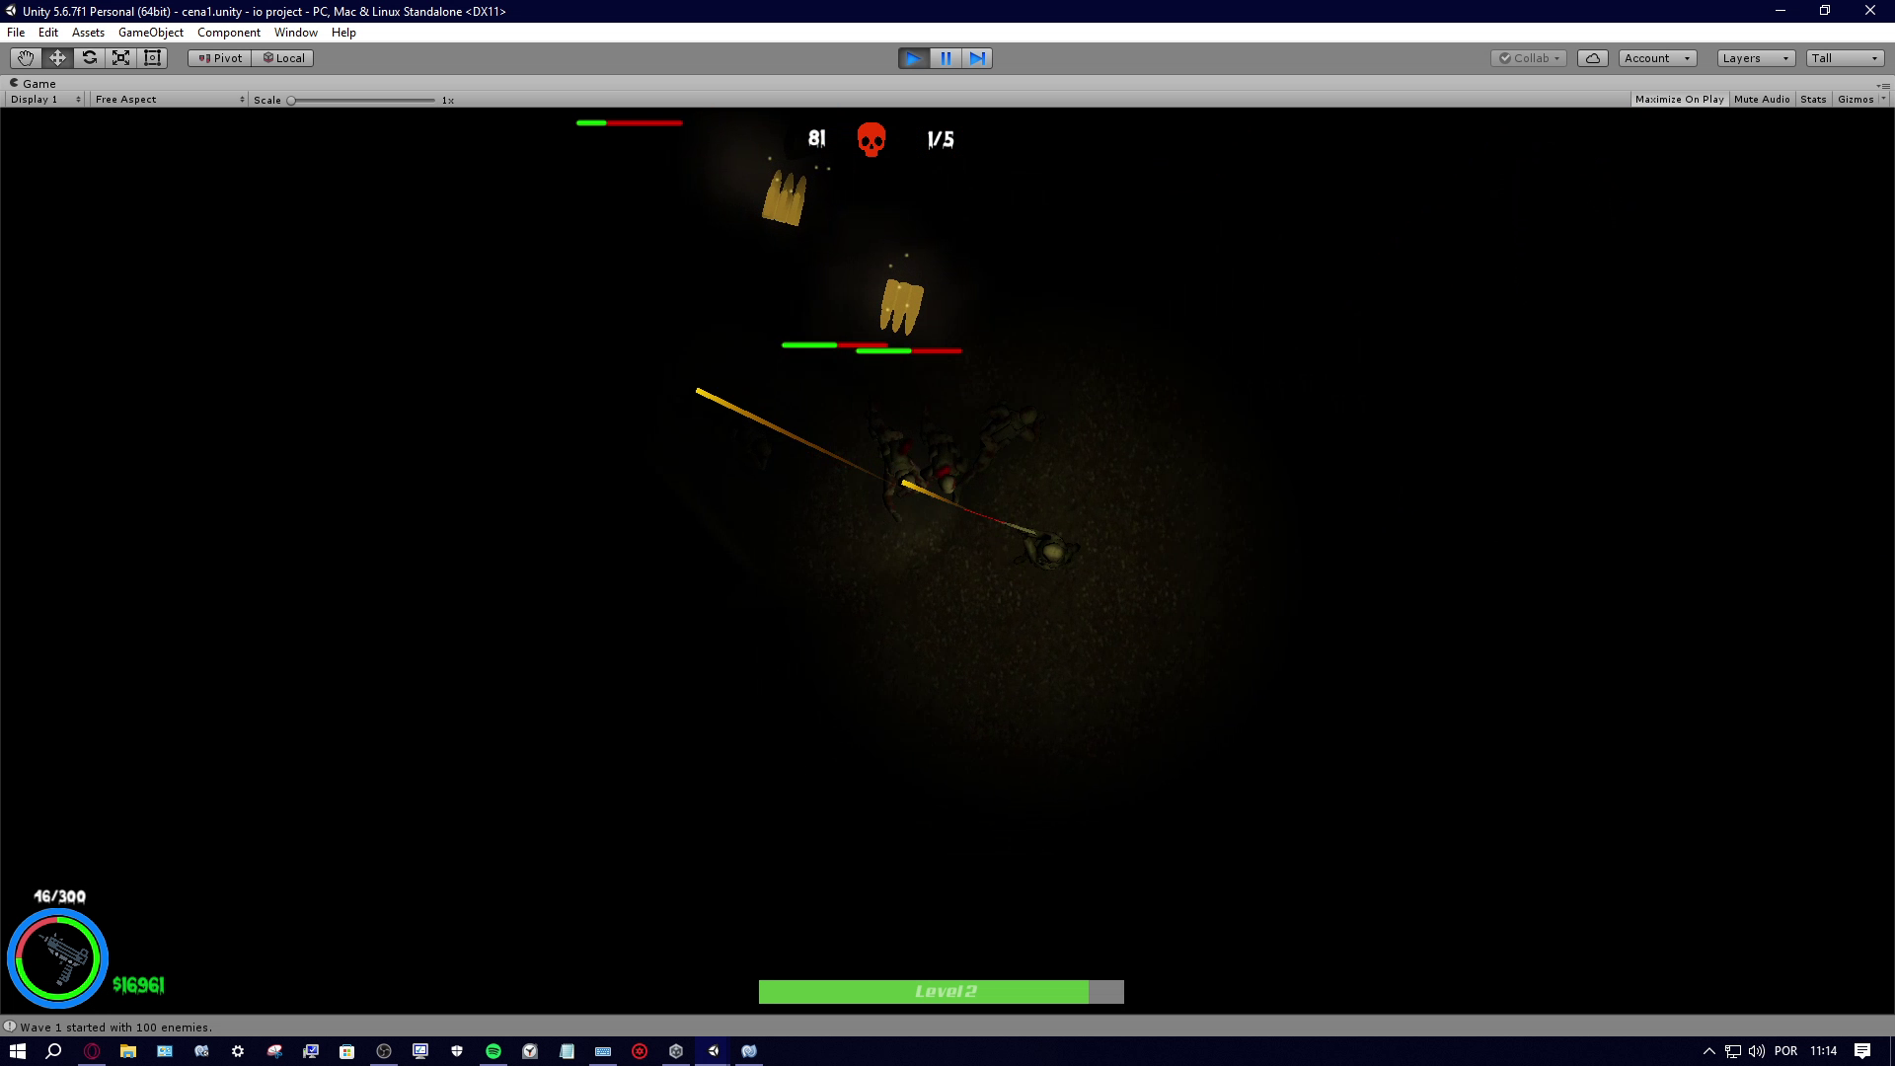Open the Account dropdown

(1657, 58)
